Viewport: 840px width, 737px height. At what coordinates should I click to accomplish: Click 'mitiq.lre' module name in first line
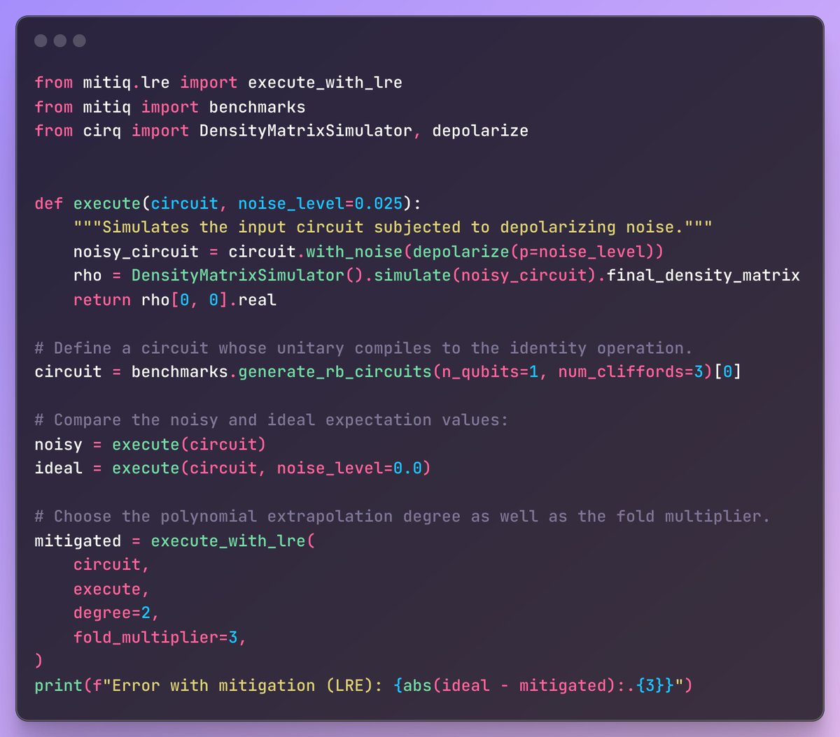click(x=126, y=83)
